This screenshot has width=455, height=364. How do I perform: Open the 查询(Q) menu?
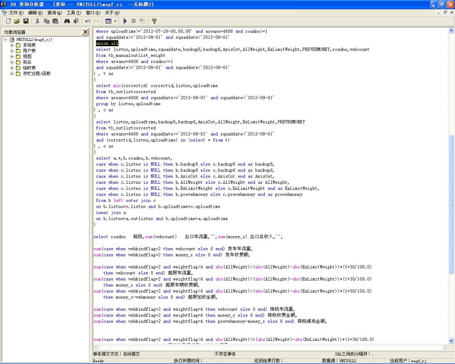[55, 13]
